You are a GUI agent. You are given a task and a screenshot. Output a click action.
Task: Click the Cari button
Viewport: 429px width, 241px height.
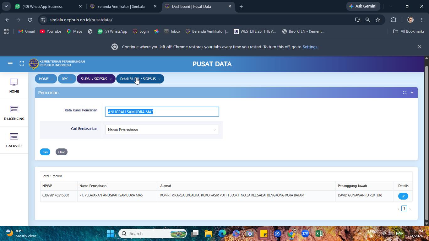pyautogui.click(x=45, y=152)
